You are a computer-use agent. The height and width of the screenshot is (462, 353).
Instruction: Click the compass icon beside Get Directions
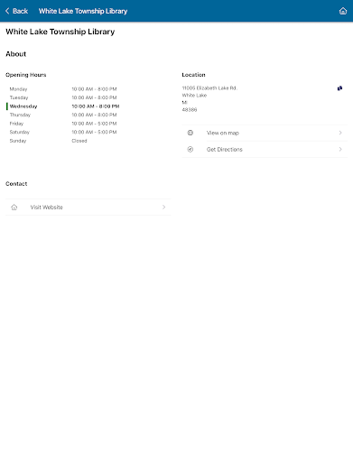point(190,149)
